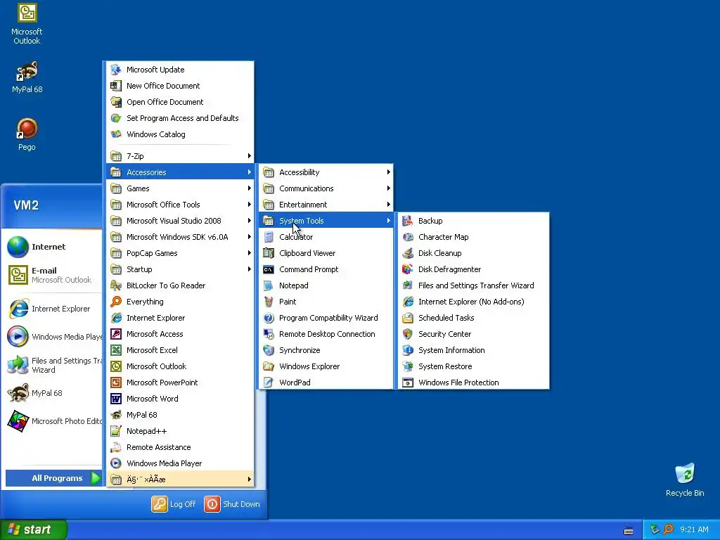Image resolution: width=720 pixels, height=540 pixels.
Task: Click the System Restore icon
Action: click(x=407, y=366)
